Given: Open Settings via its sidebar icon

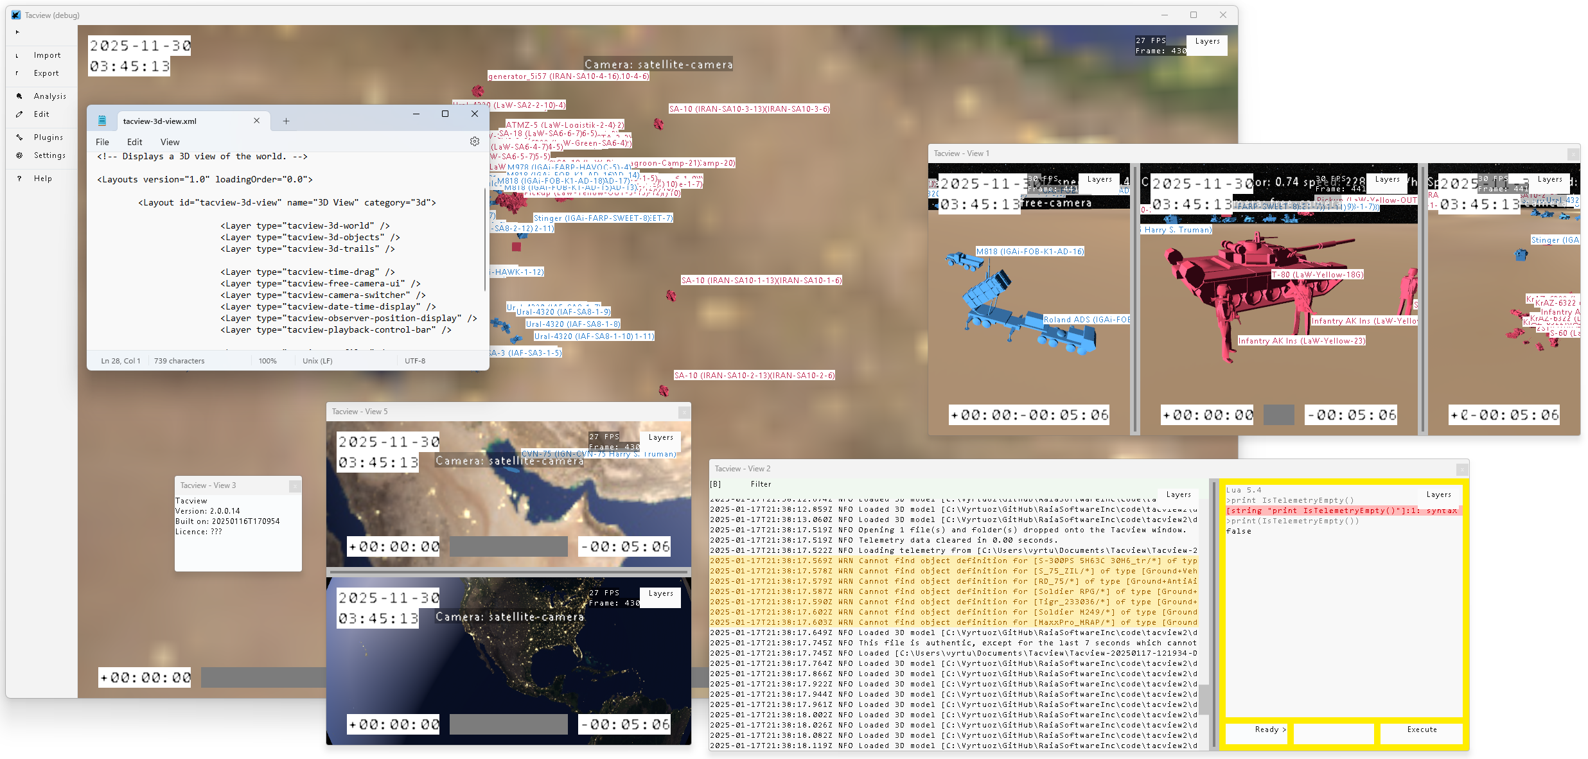Looking at the screenshot, I should (x=19, y=155).
